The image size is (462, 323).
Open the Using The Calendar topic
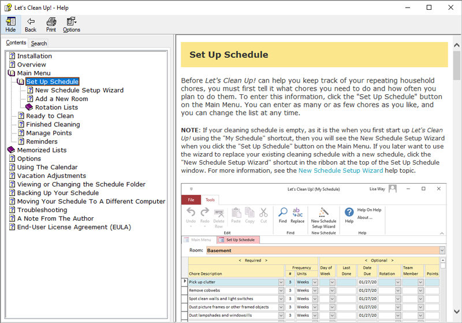pyautogui.click(x=47, y=167)
